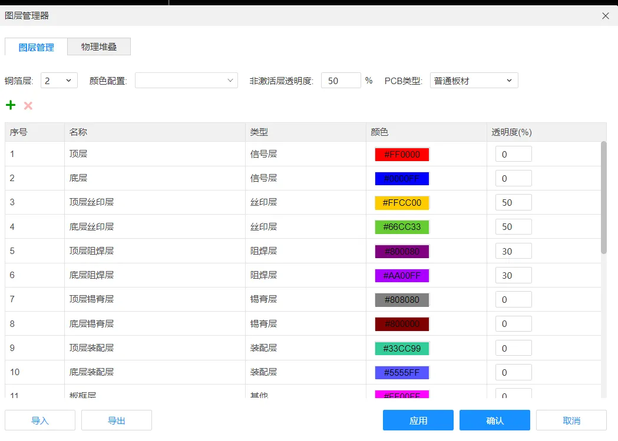Image resolution: width=618 pixels, height=441 pixels.
Task: Expand the 颜色配置 color scheme dropdown
Action: 186,81
